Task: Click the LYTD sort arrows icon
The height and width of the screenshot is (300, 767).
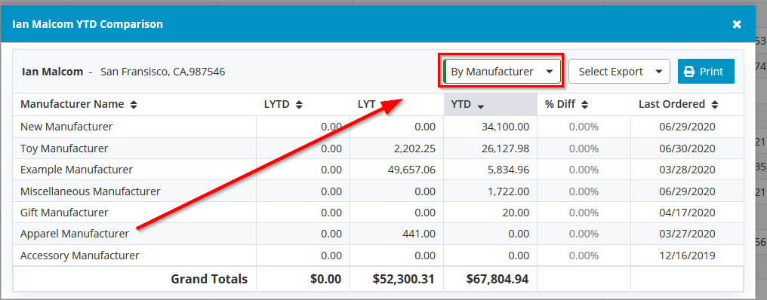Action: (300, 105)
